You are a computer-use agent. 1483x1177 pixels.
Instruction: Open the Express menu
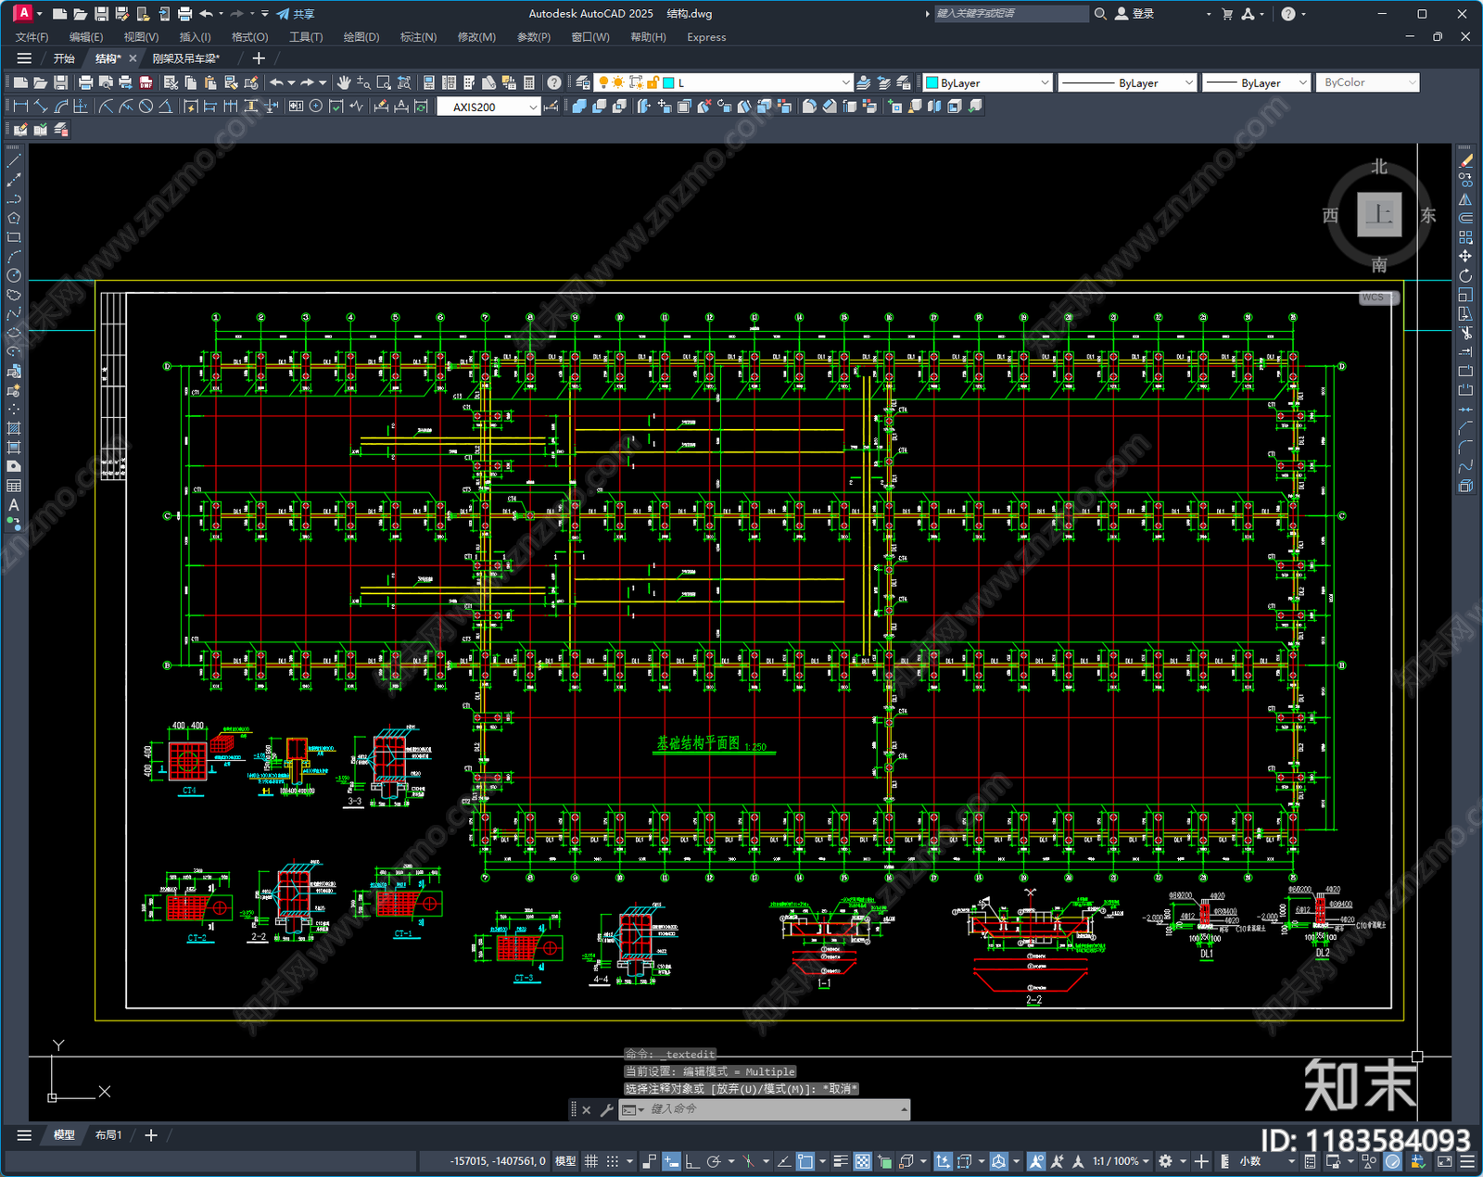point(706,37)
